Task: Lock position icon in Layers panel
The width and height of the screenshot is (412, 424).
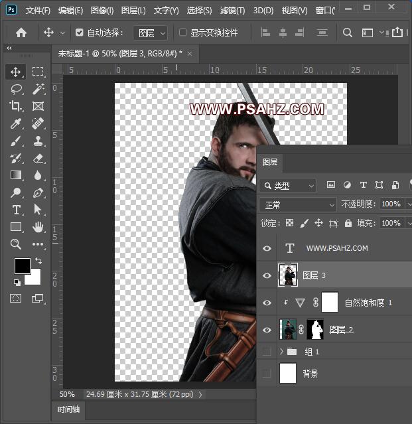Action: tap(319, 223)
